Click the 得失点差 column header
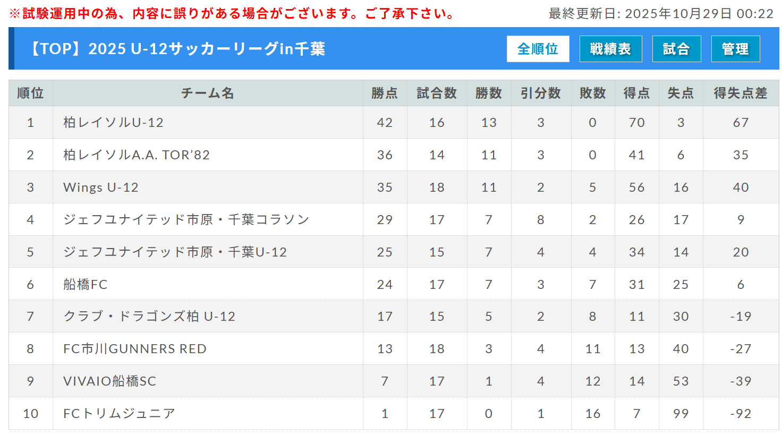 pos(741,93)
